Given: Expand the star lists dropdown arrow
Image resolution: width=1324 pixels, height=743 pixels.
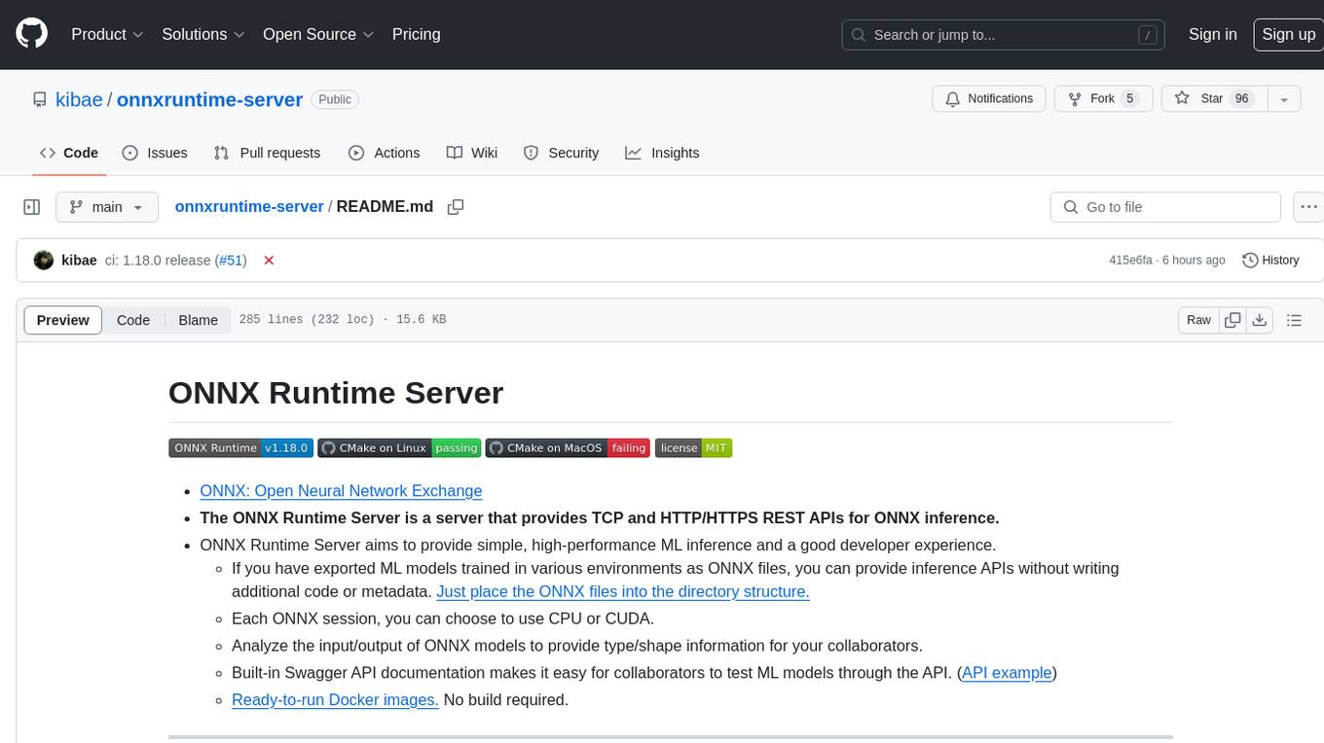Looking at the screenshot, I should (x=1284, y=98).
